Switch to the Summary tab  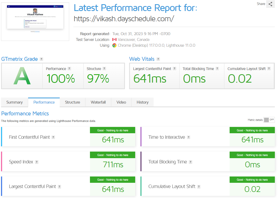14,102
